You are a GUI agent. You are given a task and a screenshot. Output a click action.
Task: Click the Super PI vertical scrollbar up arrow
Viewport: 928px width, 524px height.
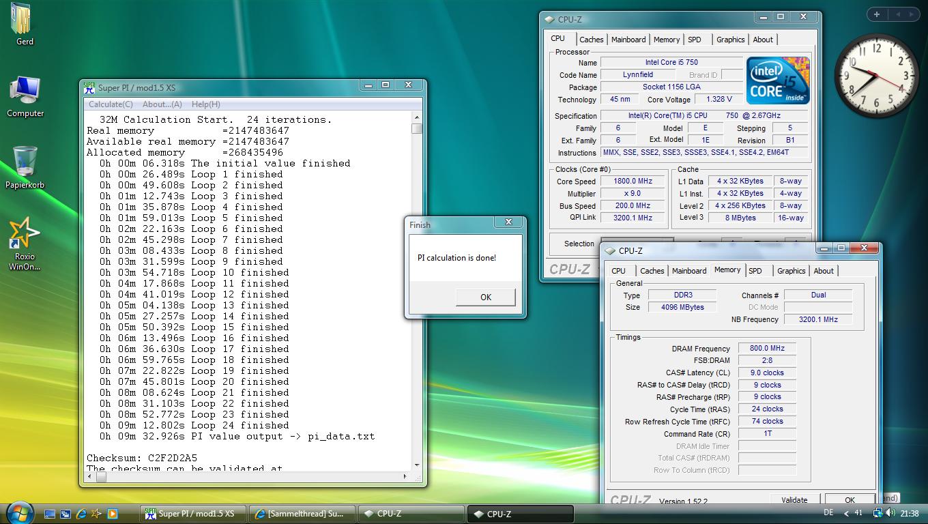(x=417, y=117)
